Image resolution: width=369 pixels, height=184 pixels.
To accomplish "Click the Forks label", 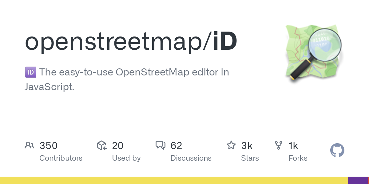I will [298, 158].
